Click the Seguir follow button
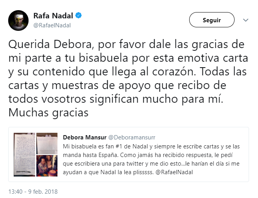The image size is (258, 198). (x=211, y=20)
